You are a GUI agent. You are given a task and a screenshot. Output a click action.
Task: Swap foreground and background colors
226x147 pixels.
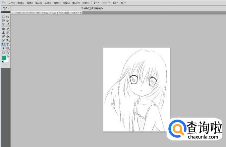(x=8, y=56)
